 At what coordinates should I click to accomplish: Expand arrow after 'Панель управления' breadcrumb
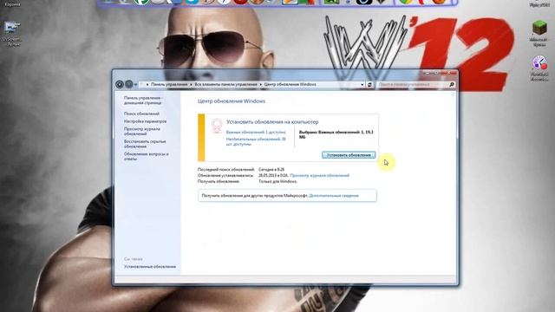pyautogui.click(x=191, y=85)
